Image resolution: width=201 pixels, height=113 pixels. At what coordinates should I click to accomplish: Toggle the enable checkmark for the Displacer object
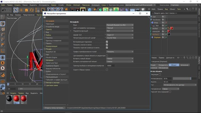[x=166, y=37]
